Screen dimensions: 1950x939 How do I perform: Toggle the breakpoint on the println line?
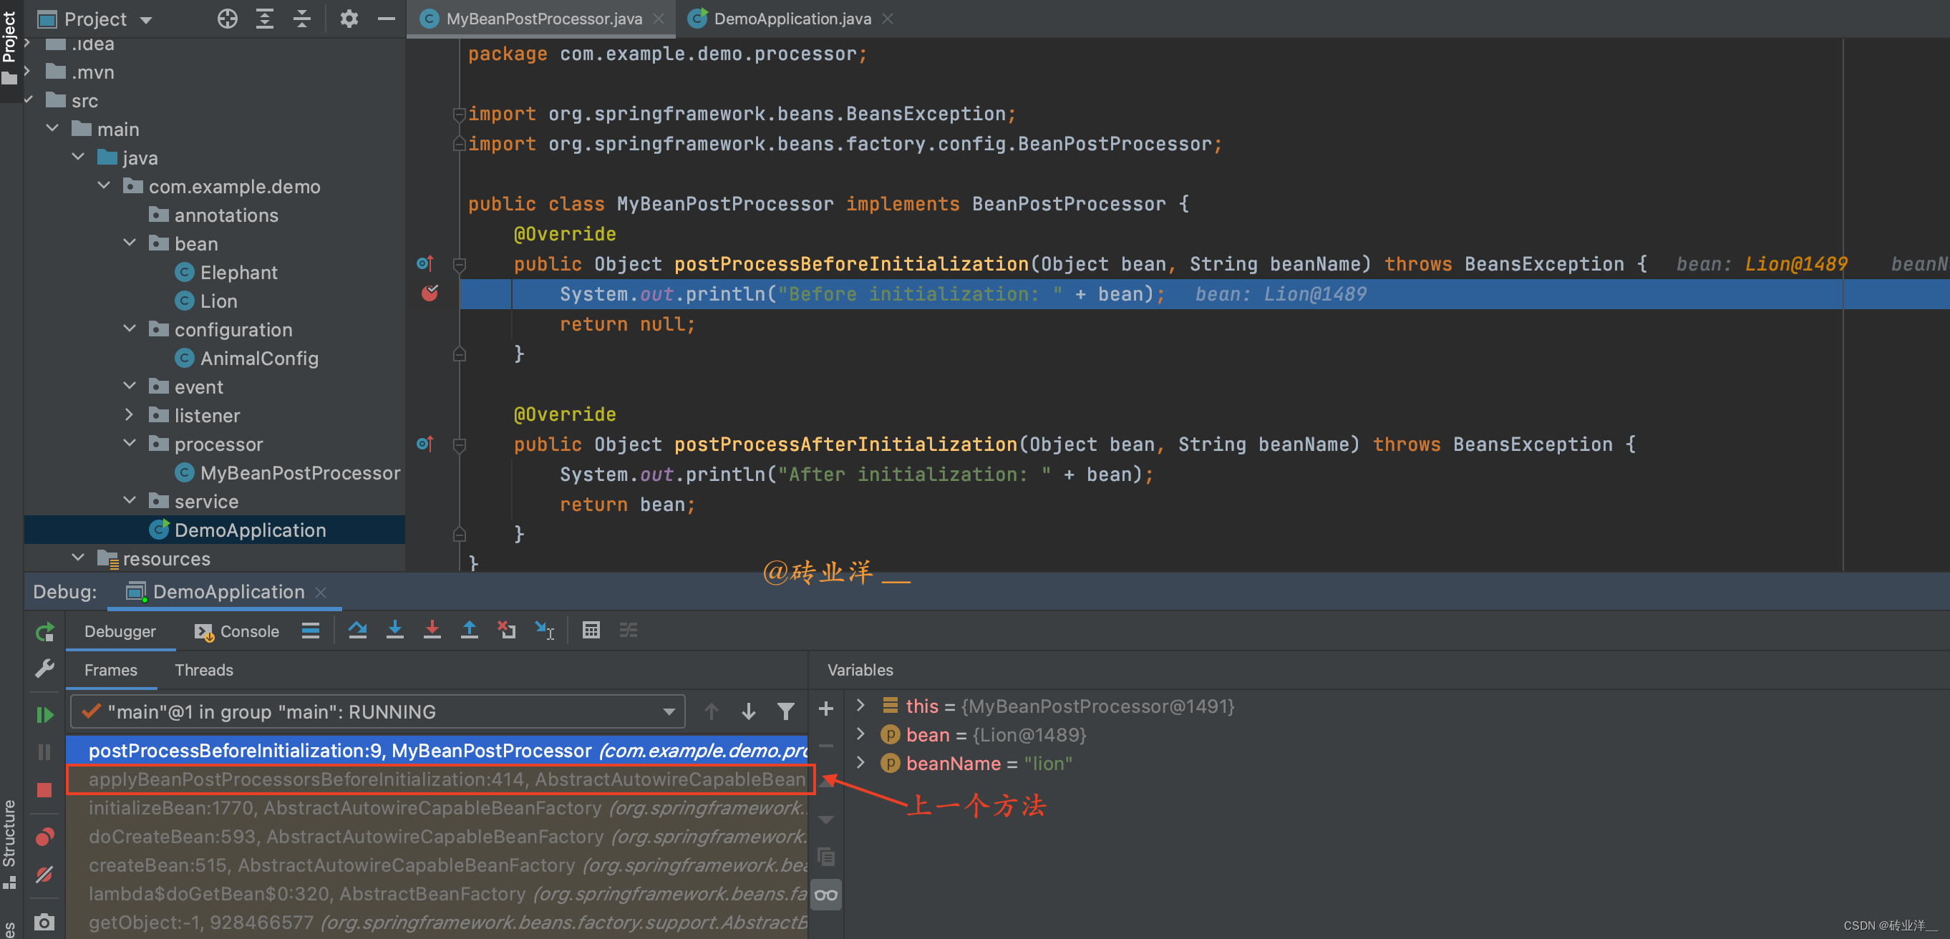430,293
